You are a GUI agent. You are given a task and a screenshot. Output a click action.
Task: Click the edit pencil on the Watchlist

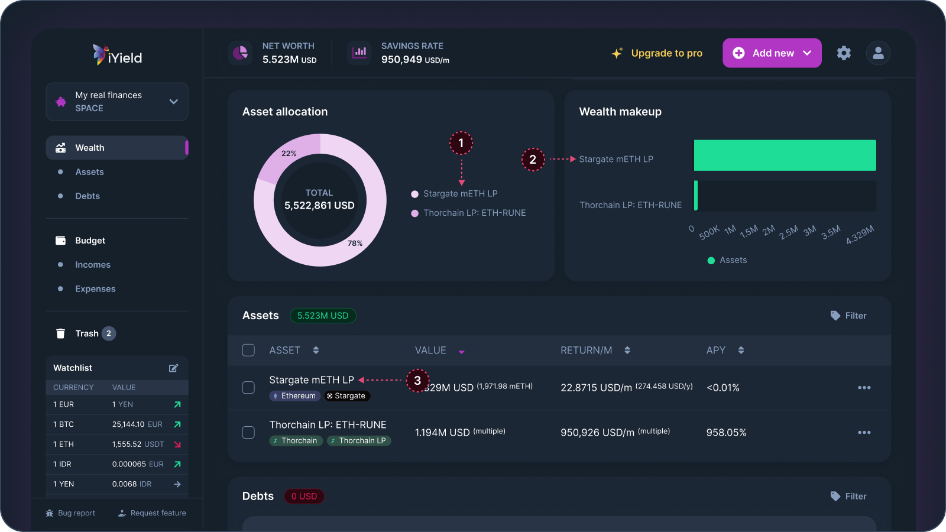pyautogui.click(x=173, y=368)
